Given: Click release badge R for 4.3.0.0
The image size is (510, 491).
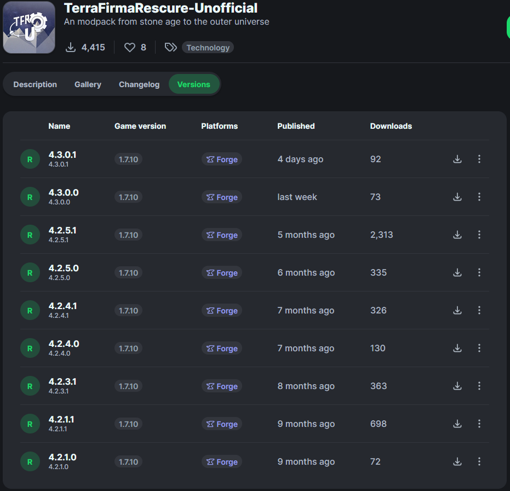Looking at the screenshot, I should click(30, 197).
